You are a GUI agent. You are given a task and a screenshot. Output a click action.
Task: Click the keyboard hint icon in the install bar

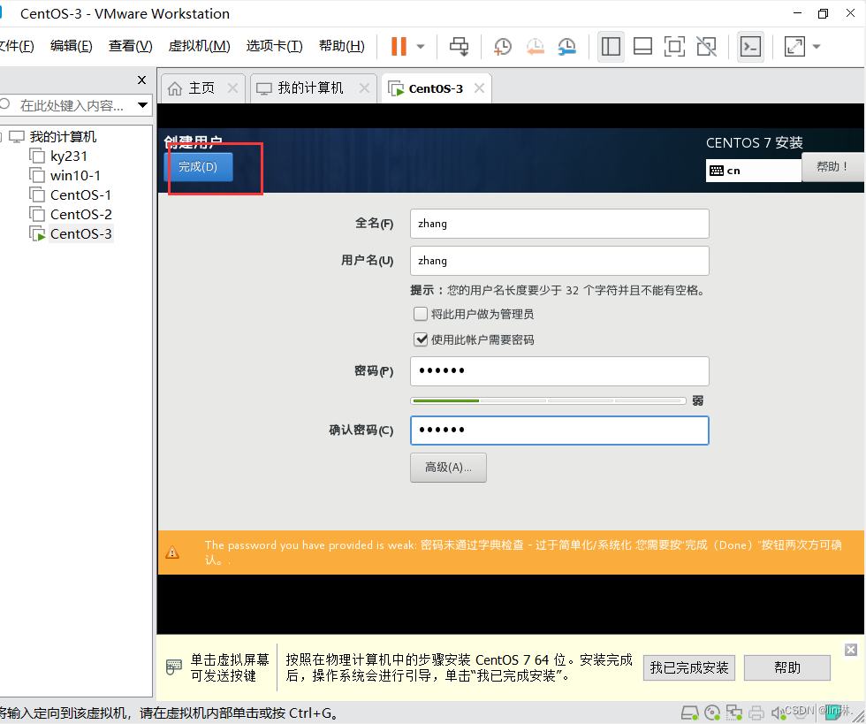(174, 667)
